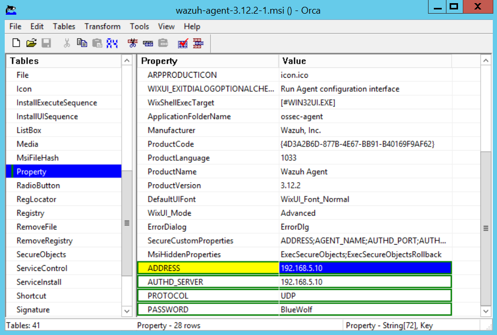The width and height of the screenshot is (497, 335).
Task: Open Find using the blue binoculars icon
Action: point(112,43)
